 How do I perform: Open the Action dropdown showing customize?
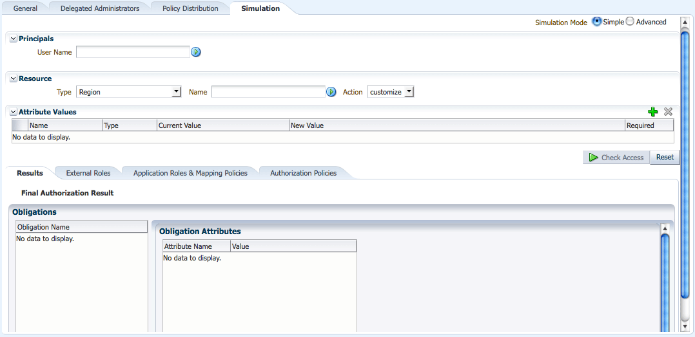point(391,92)
